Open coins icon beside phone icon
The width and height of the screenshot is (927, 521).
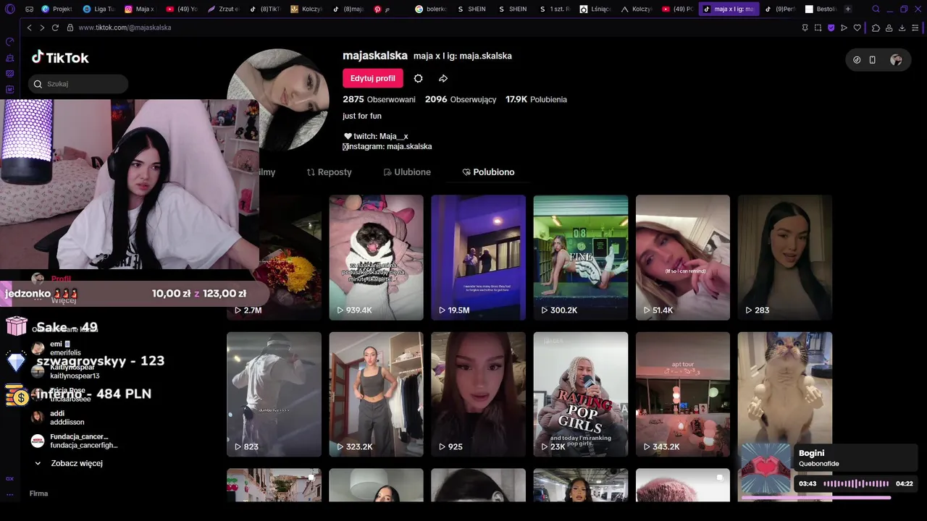857,60
